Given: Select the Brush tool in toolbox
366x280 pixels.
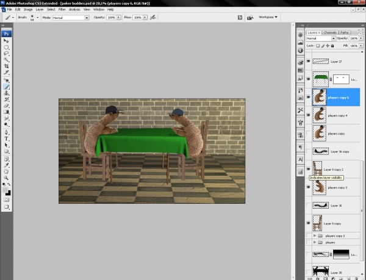Looking at the screenshot, I should click(6, 87).
